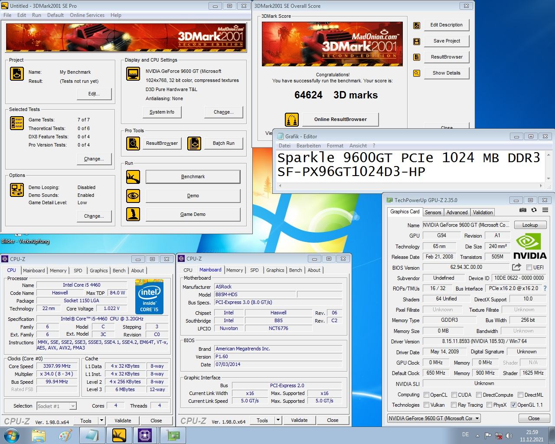Toggle the CUDA checkbox
The height and width of the screenshot is (444, 555).
454,395
